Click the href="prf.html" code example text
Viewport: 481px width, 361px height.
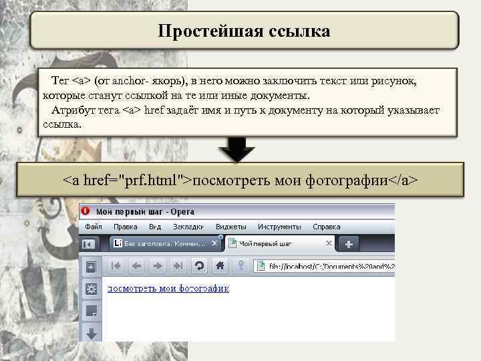point(240,180)
